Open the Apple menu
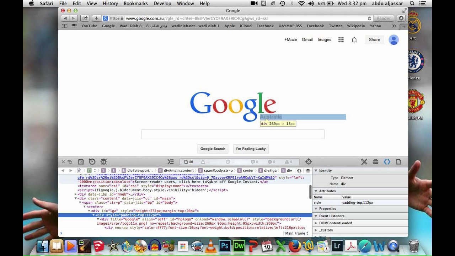Screen dimensions: 455x256 coord(31,3)
